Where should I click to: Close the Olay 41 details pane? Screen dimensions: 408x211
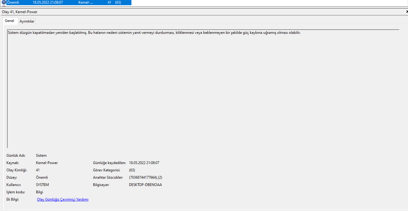point(407,12)
